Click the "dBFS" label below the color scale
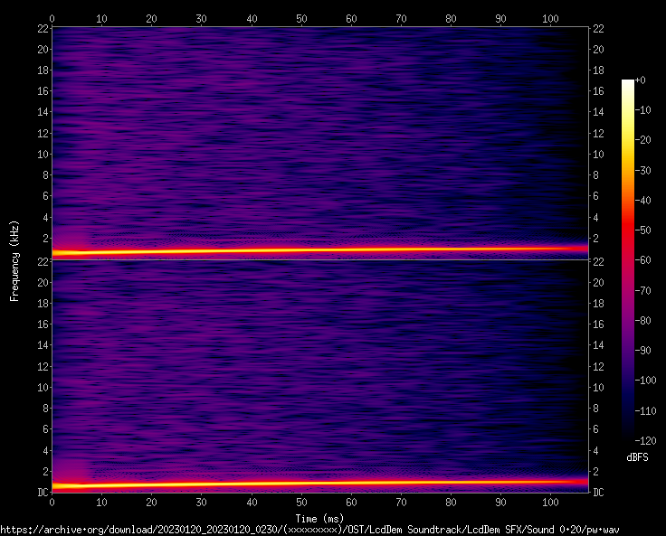Screen dimensions: 666x536 click(x=636, y=458)
